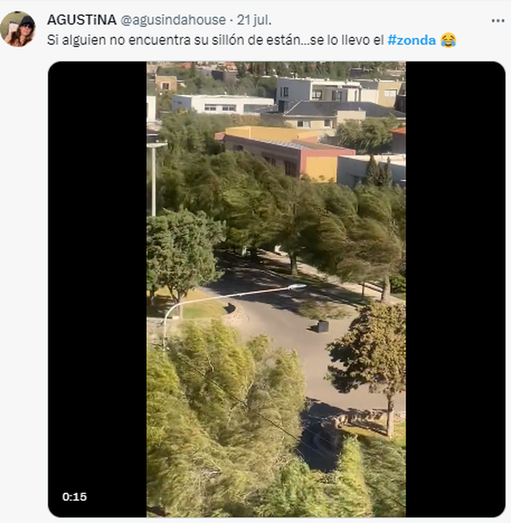The height and width of the screenshot is (523, 511).
Task: Open AGUSTiNA's profile avatar picture
Action: pos(18,29)
